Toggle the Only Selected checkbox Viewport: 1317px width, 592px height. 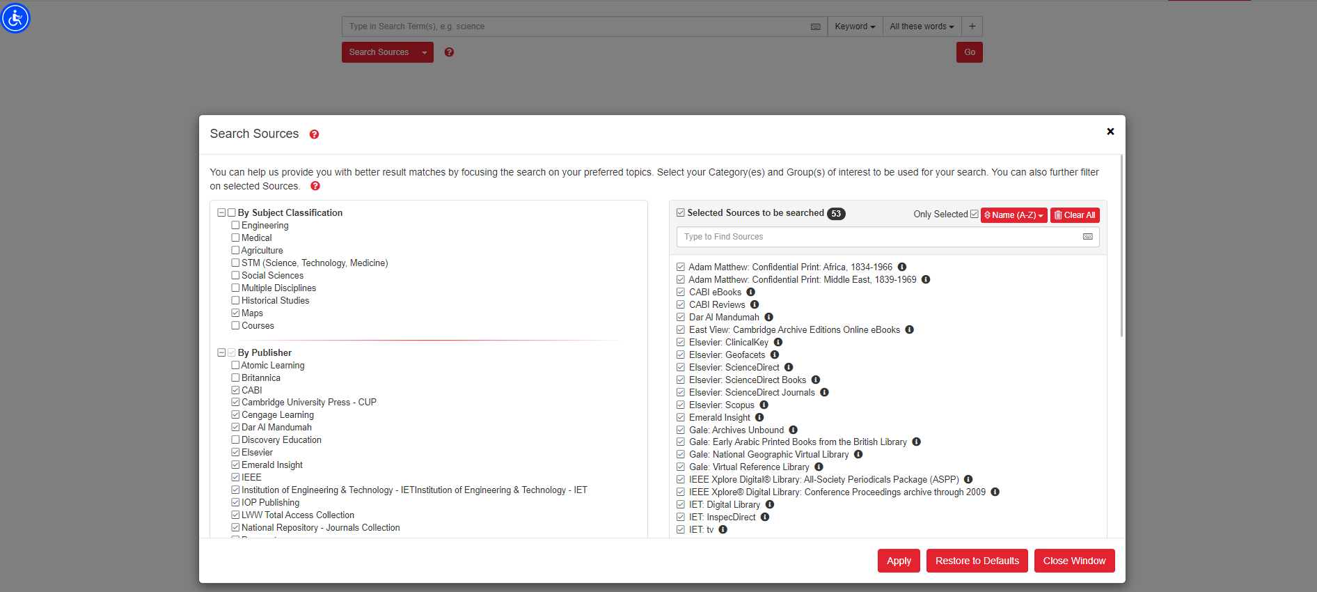point(974,214)
